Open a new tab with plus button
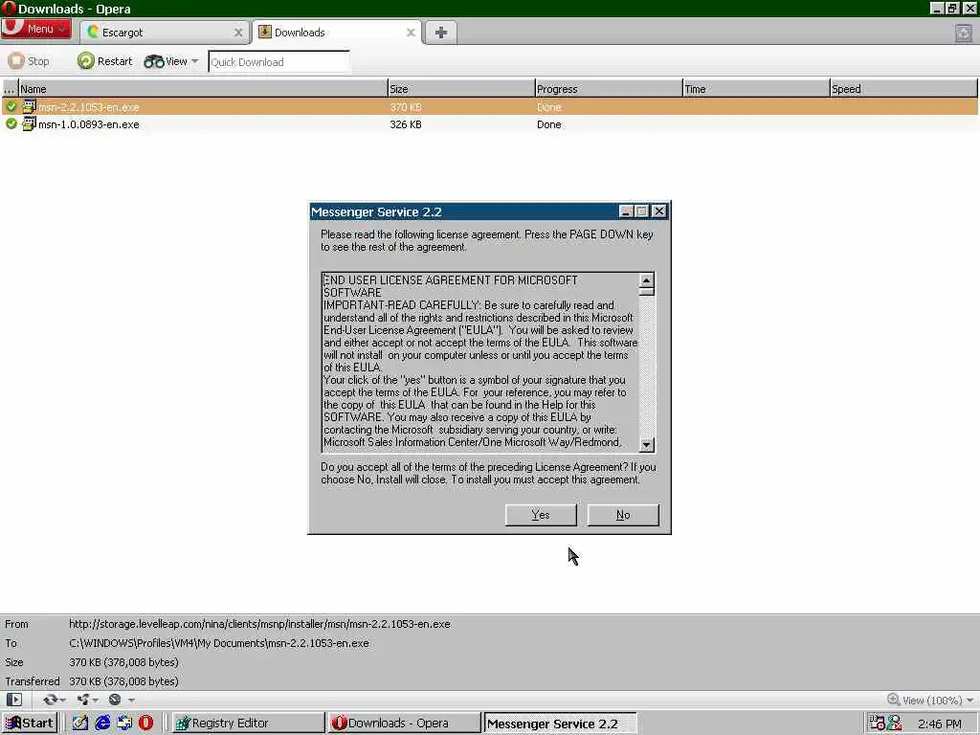This screenshot has height=735, width=980. (x=440, y=33)
